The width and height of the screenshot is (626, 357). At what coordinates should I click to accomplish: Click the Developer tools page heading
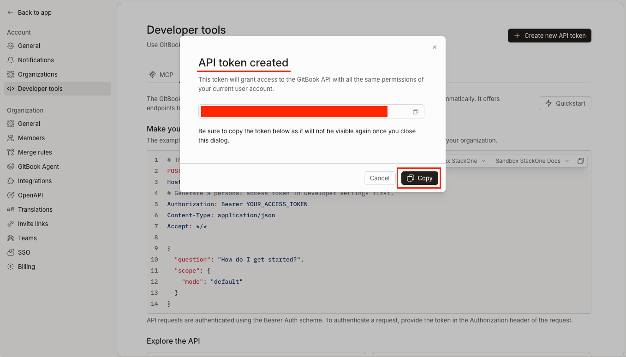[x=186, y=30]
